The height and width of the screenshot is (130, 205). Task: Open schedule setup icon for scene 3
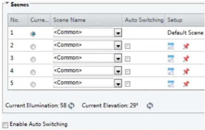pyautogui.click(x=171, y=58)
